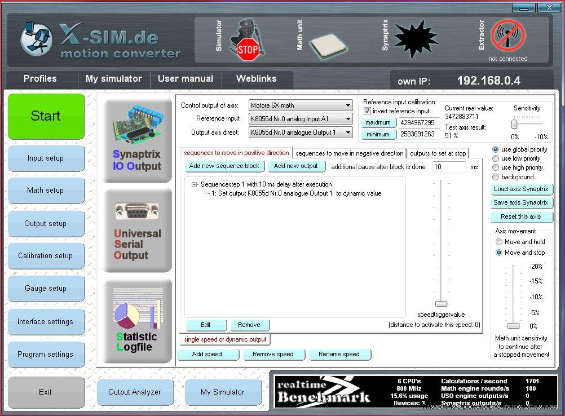Select use high priority option
This screenshot has height=416, width=565.
pyautogui.click(x=496, y=167)
